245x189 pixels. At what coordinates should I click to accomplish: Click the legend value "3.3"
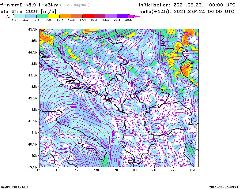pyautogui.click(x=25, y=20)
